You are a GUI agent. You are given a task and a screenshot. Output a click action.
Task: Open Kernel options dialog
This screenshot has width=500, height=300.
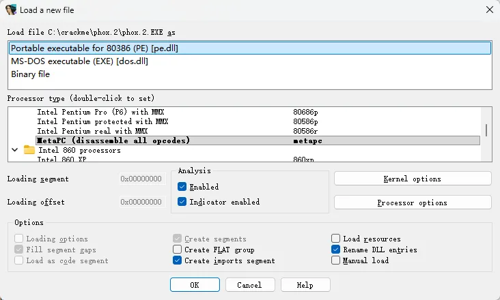[413, 179]
